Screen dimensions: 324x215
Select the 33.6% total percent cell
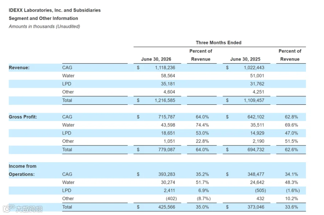[291, 207]
